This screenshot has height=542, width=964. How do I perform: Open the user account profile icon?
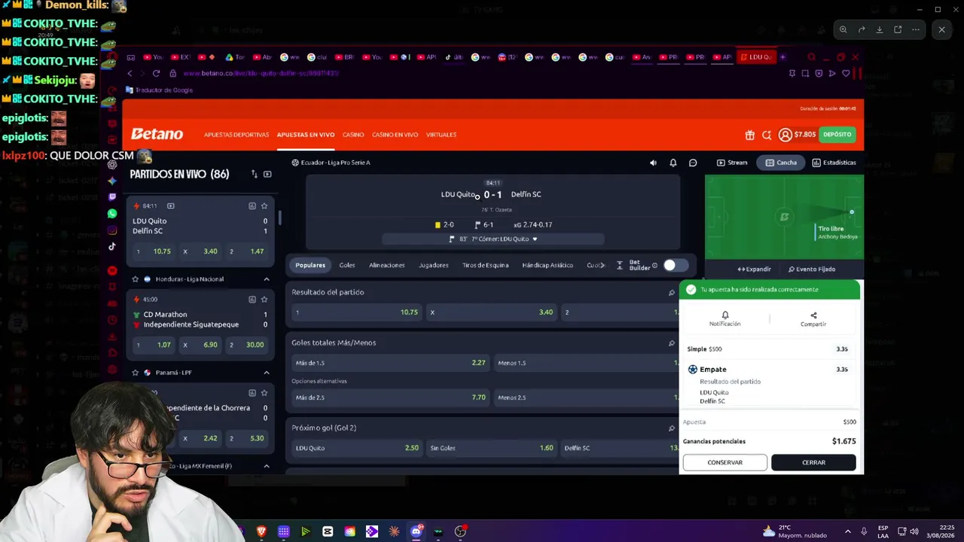click(785, 135)
